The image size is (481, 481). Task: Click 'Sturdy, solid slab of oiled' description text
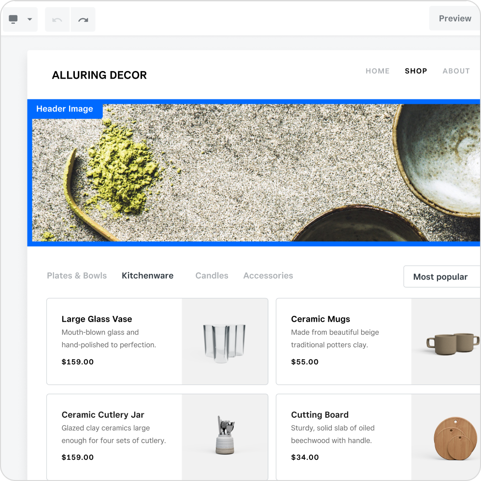click(x=333, y=428)
